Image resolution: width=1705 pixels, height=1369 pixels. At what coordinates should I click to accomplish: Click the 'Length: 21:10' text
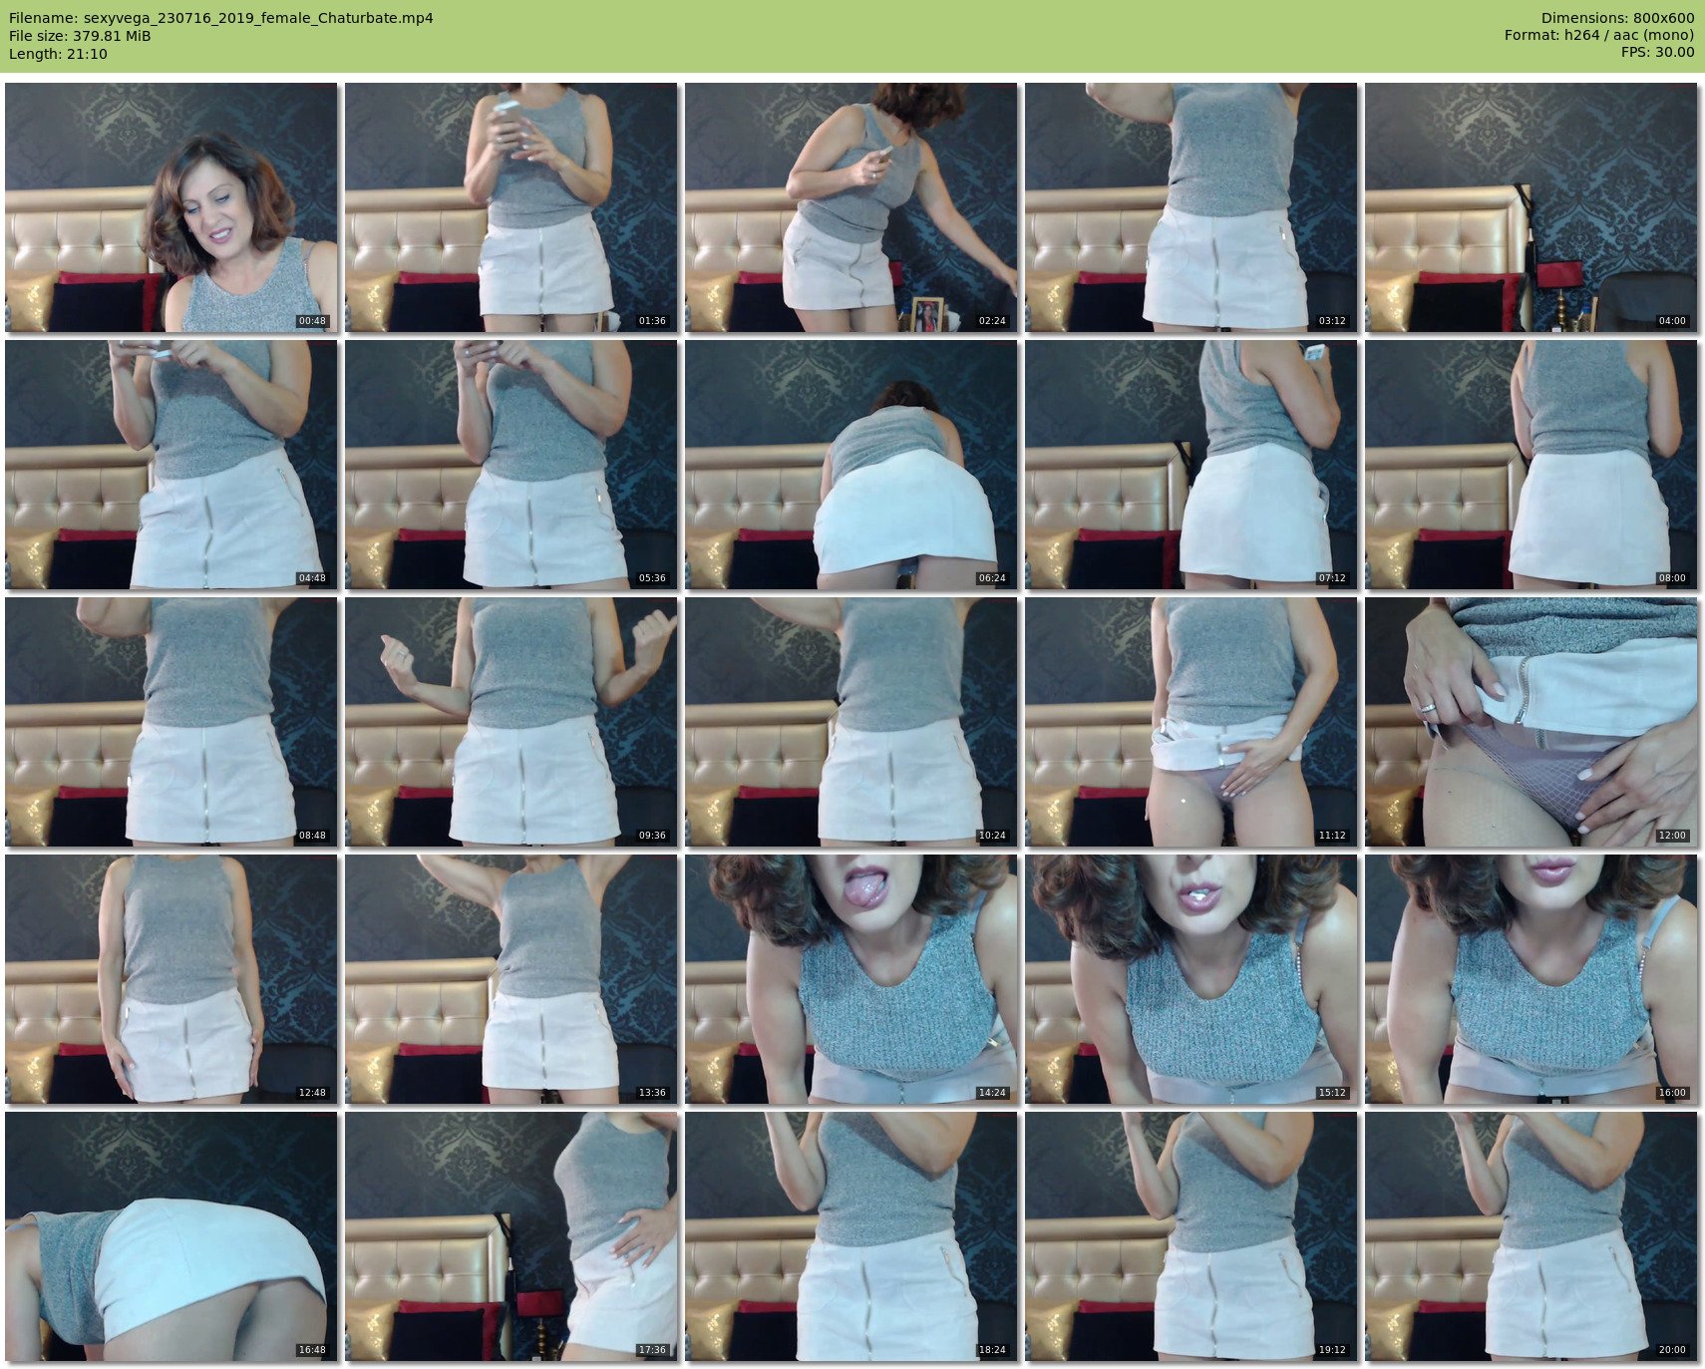(58, 54)
